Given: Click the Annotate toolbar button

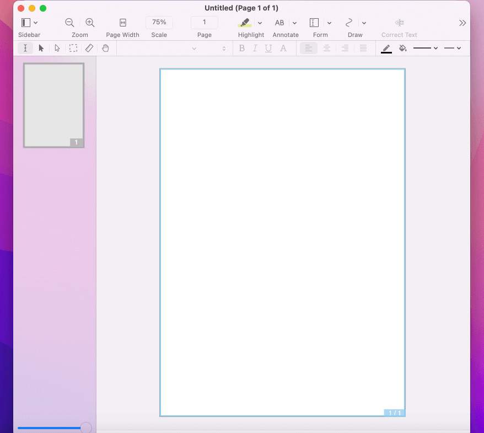Looking at the screenshot, I should coord(279,23).
